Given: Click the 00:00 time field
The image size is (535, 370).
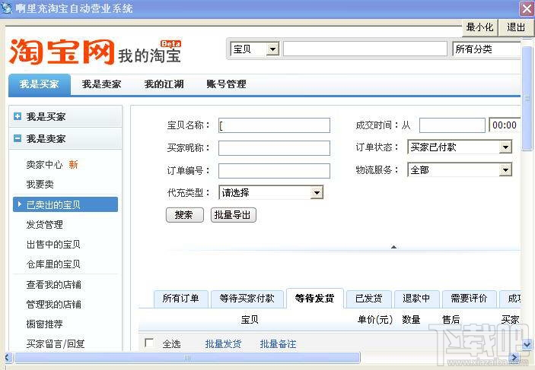Looking at the screenshot, I should coord(505,125).
